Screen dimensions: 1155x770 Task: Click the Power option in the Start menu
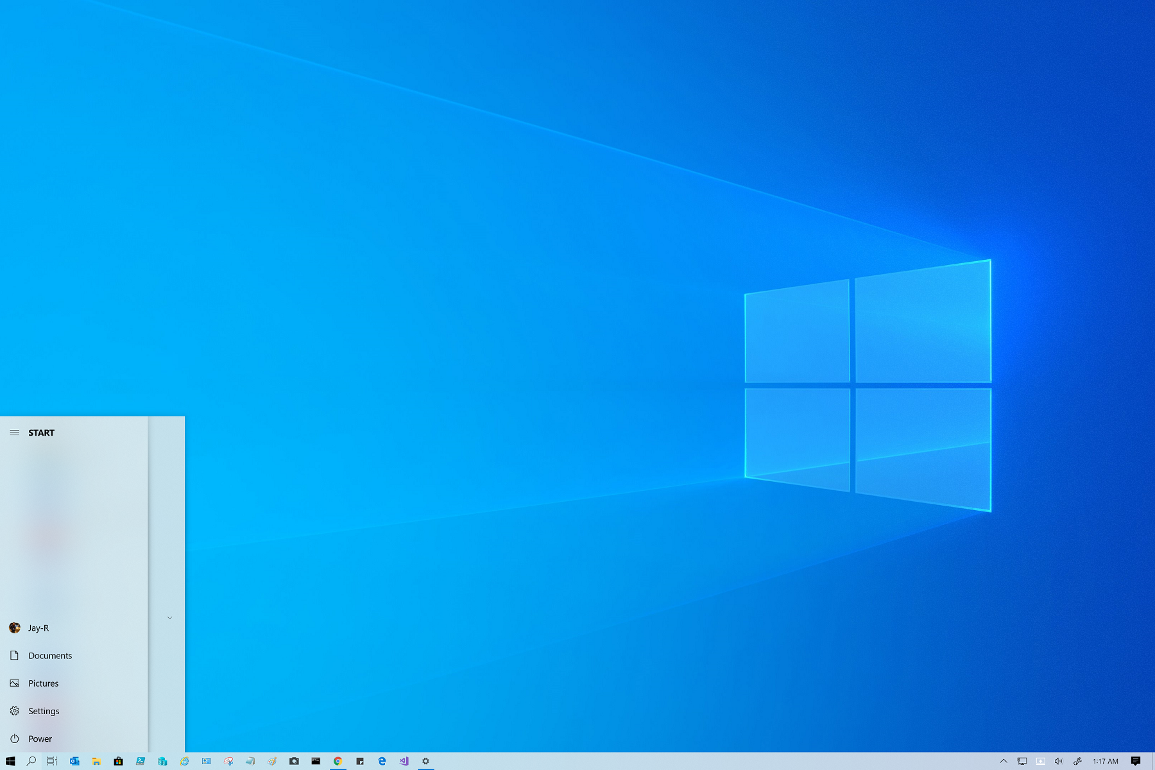(39, 739)
